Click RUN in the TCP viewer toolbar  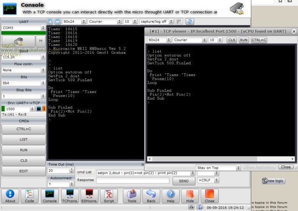coord(244,40)
